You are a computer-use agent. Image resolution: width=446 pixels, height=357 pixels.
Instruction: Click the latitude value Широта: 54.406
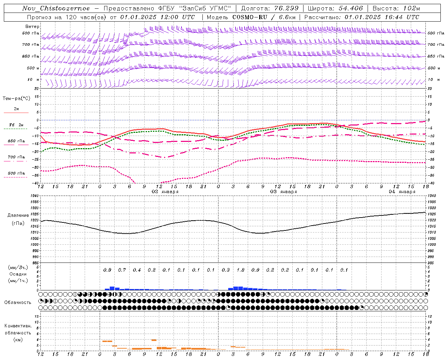[x=335, y=8]
